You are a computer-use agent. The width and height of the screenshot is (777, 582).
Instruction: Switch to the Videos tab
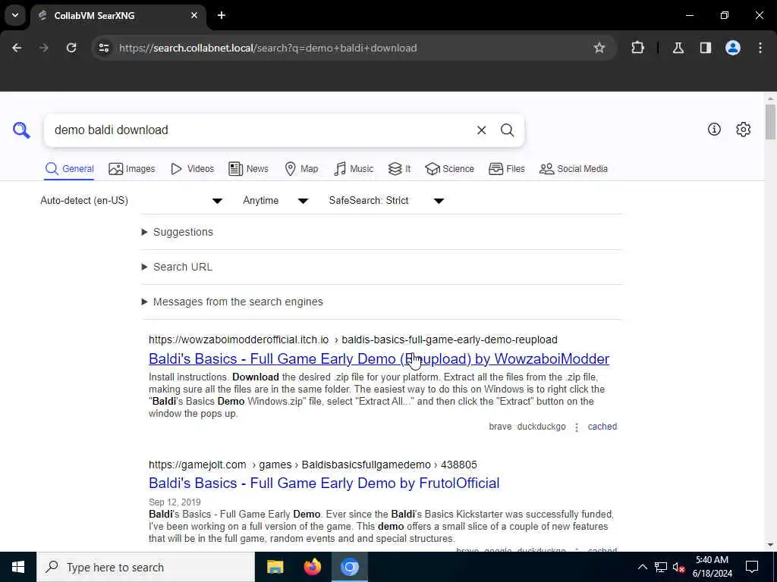coord(192,169)
